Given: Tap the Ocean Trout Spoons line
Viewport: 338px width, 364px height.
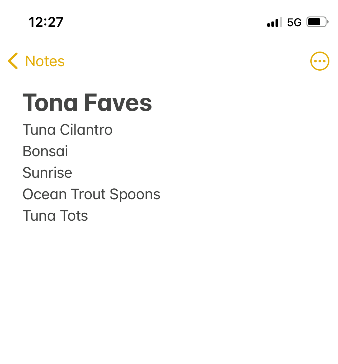Looking at the screenshot, I should (92, 195).
